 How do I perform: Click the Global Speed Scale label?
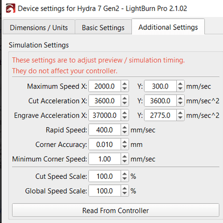(x=56, y=191)
